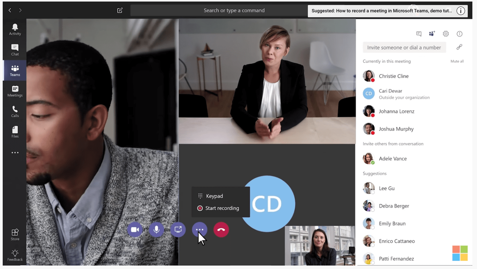Click the Invite someone or dial field
Viewport: 477px width, 269px height.
coord(404,47)
